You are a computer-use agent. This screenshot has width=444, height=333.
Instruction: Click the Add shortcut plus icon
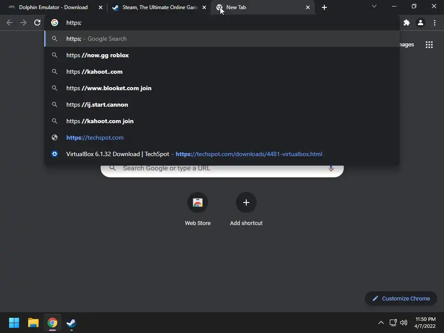(246, 202)
